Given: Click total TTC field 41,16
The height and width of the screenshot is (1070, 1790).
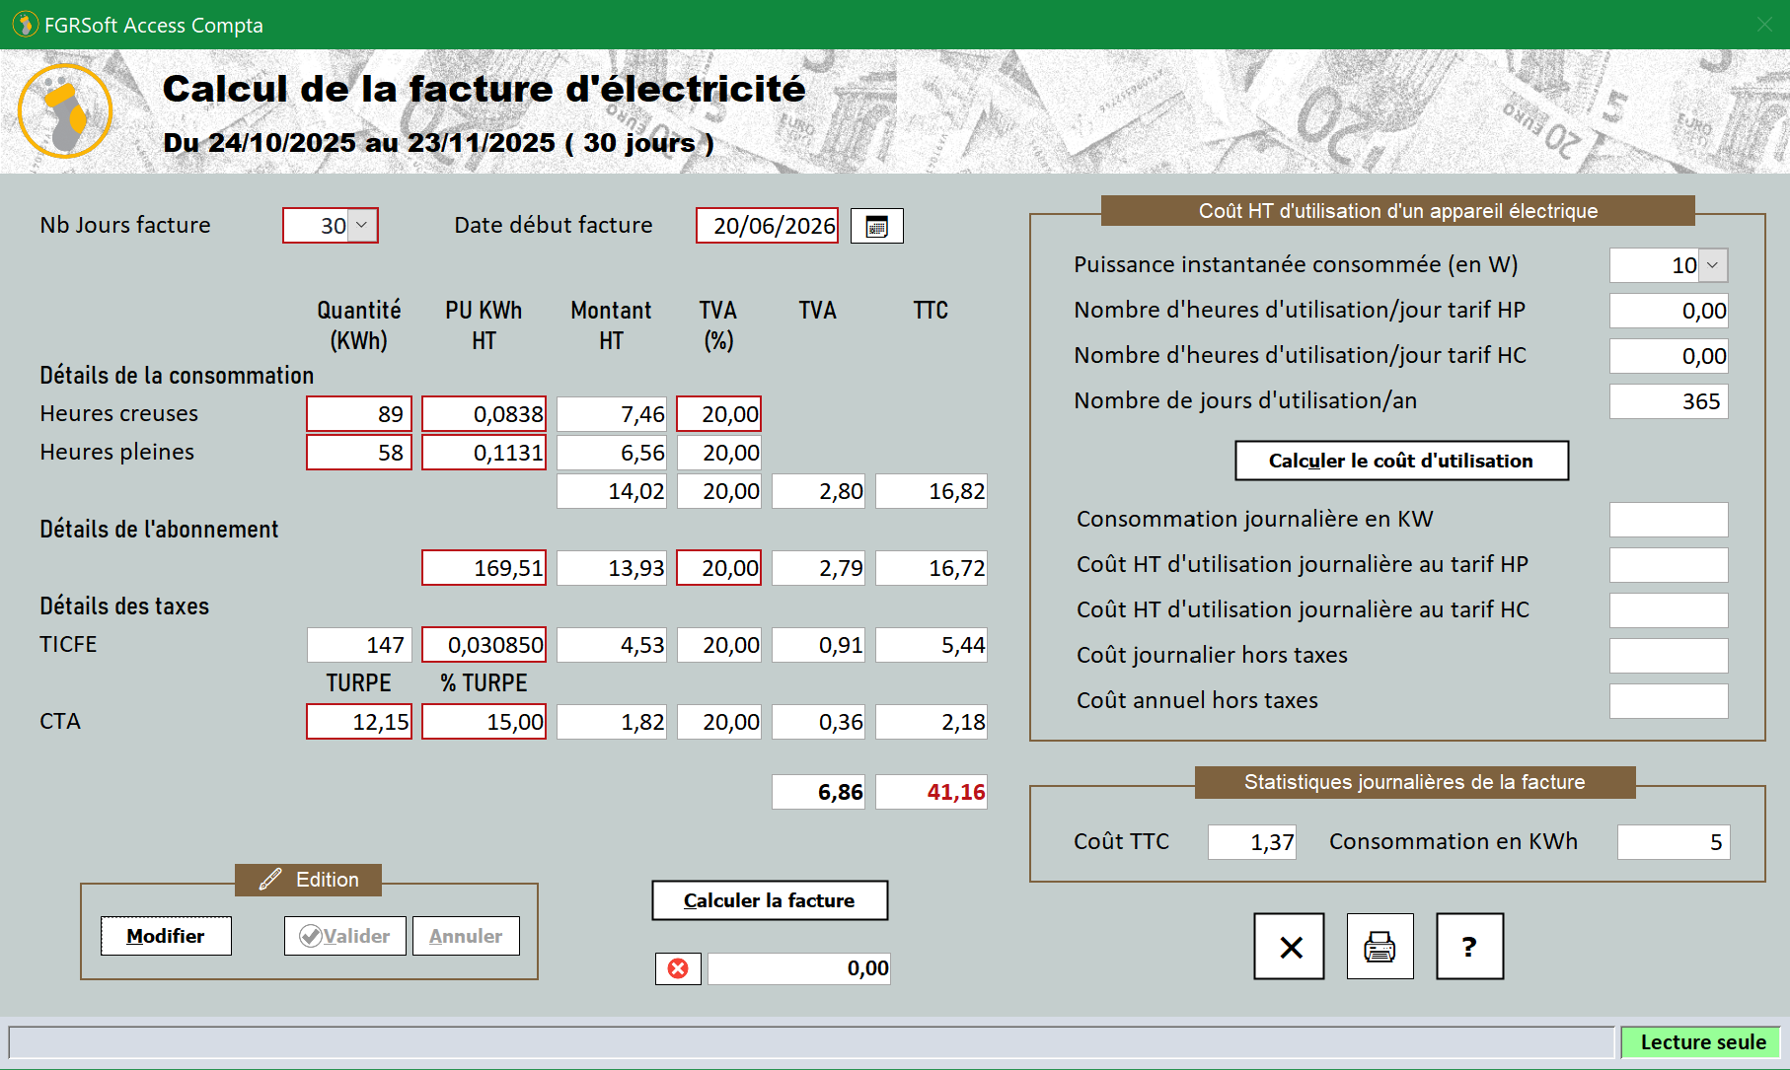Looking at the screenshot, I should pos(932,792).
